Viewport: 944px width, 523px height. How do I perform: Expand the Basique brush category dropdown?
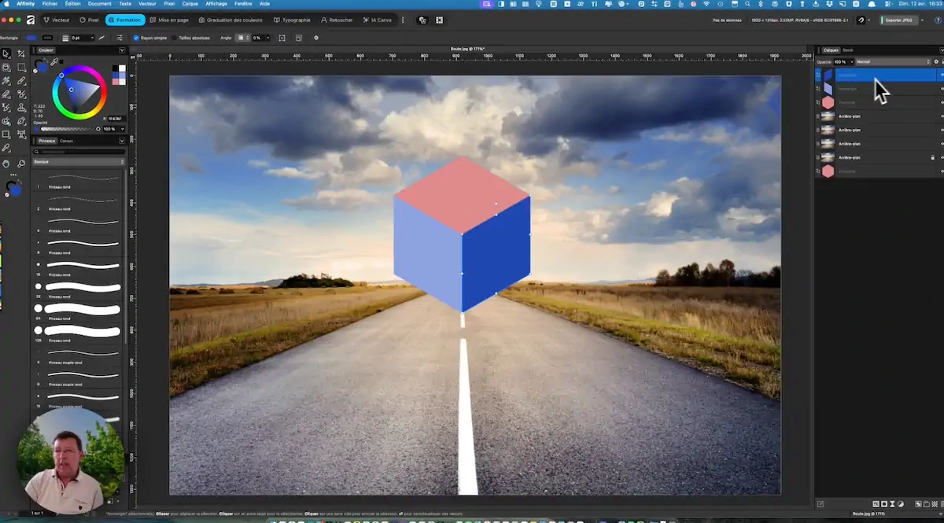click(x=78, y=161)
